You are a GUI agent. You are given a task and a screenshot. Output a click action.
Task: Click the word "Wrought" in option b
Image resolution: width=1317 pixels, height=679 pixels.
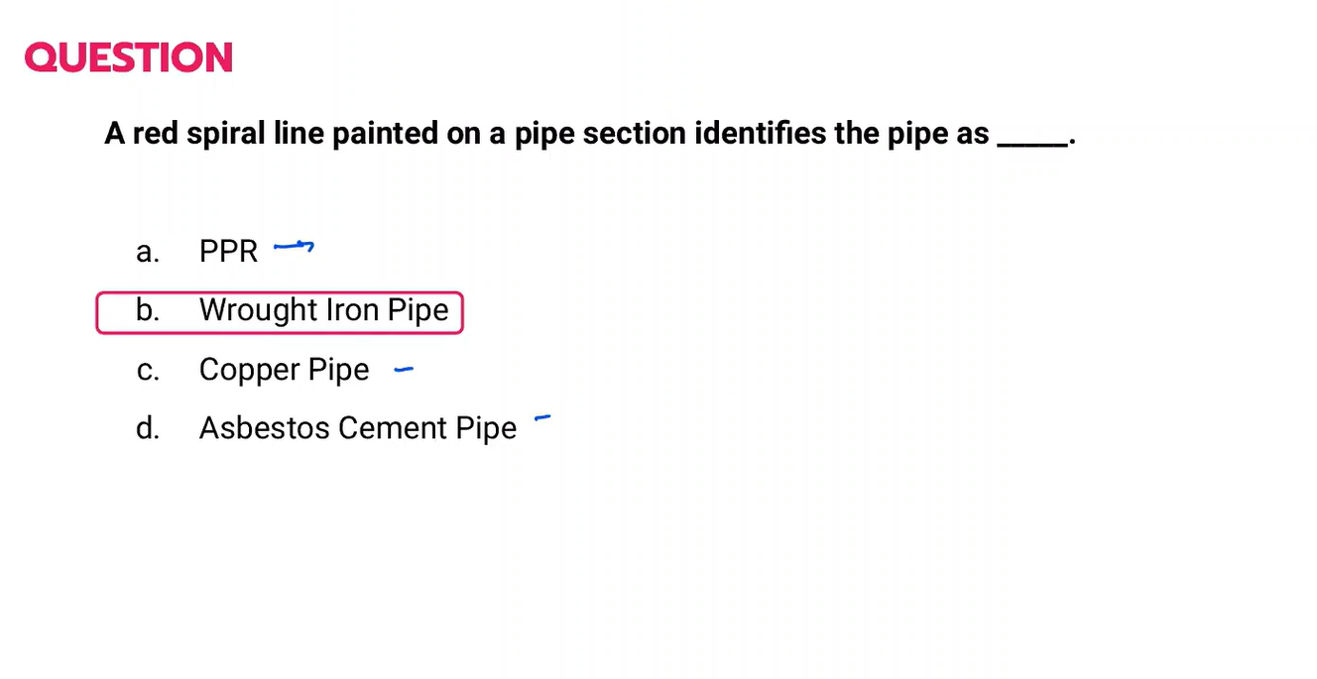(258, 310)
